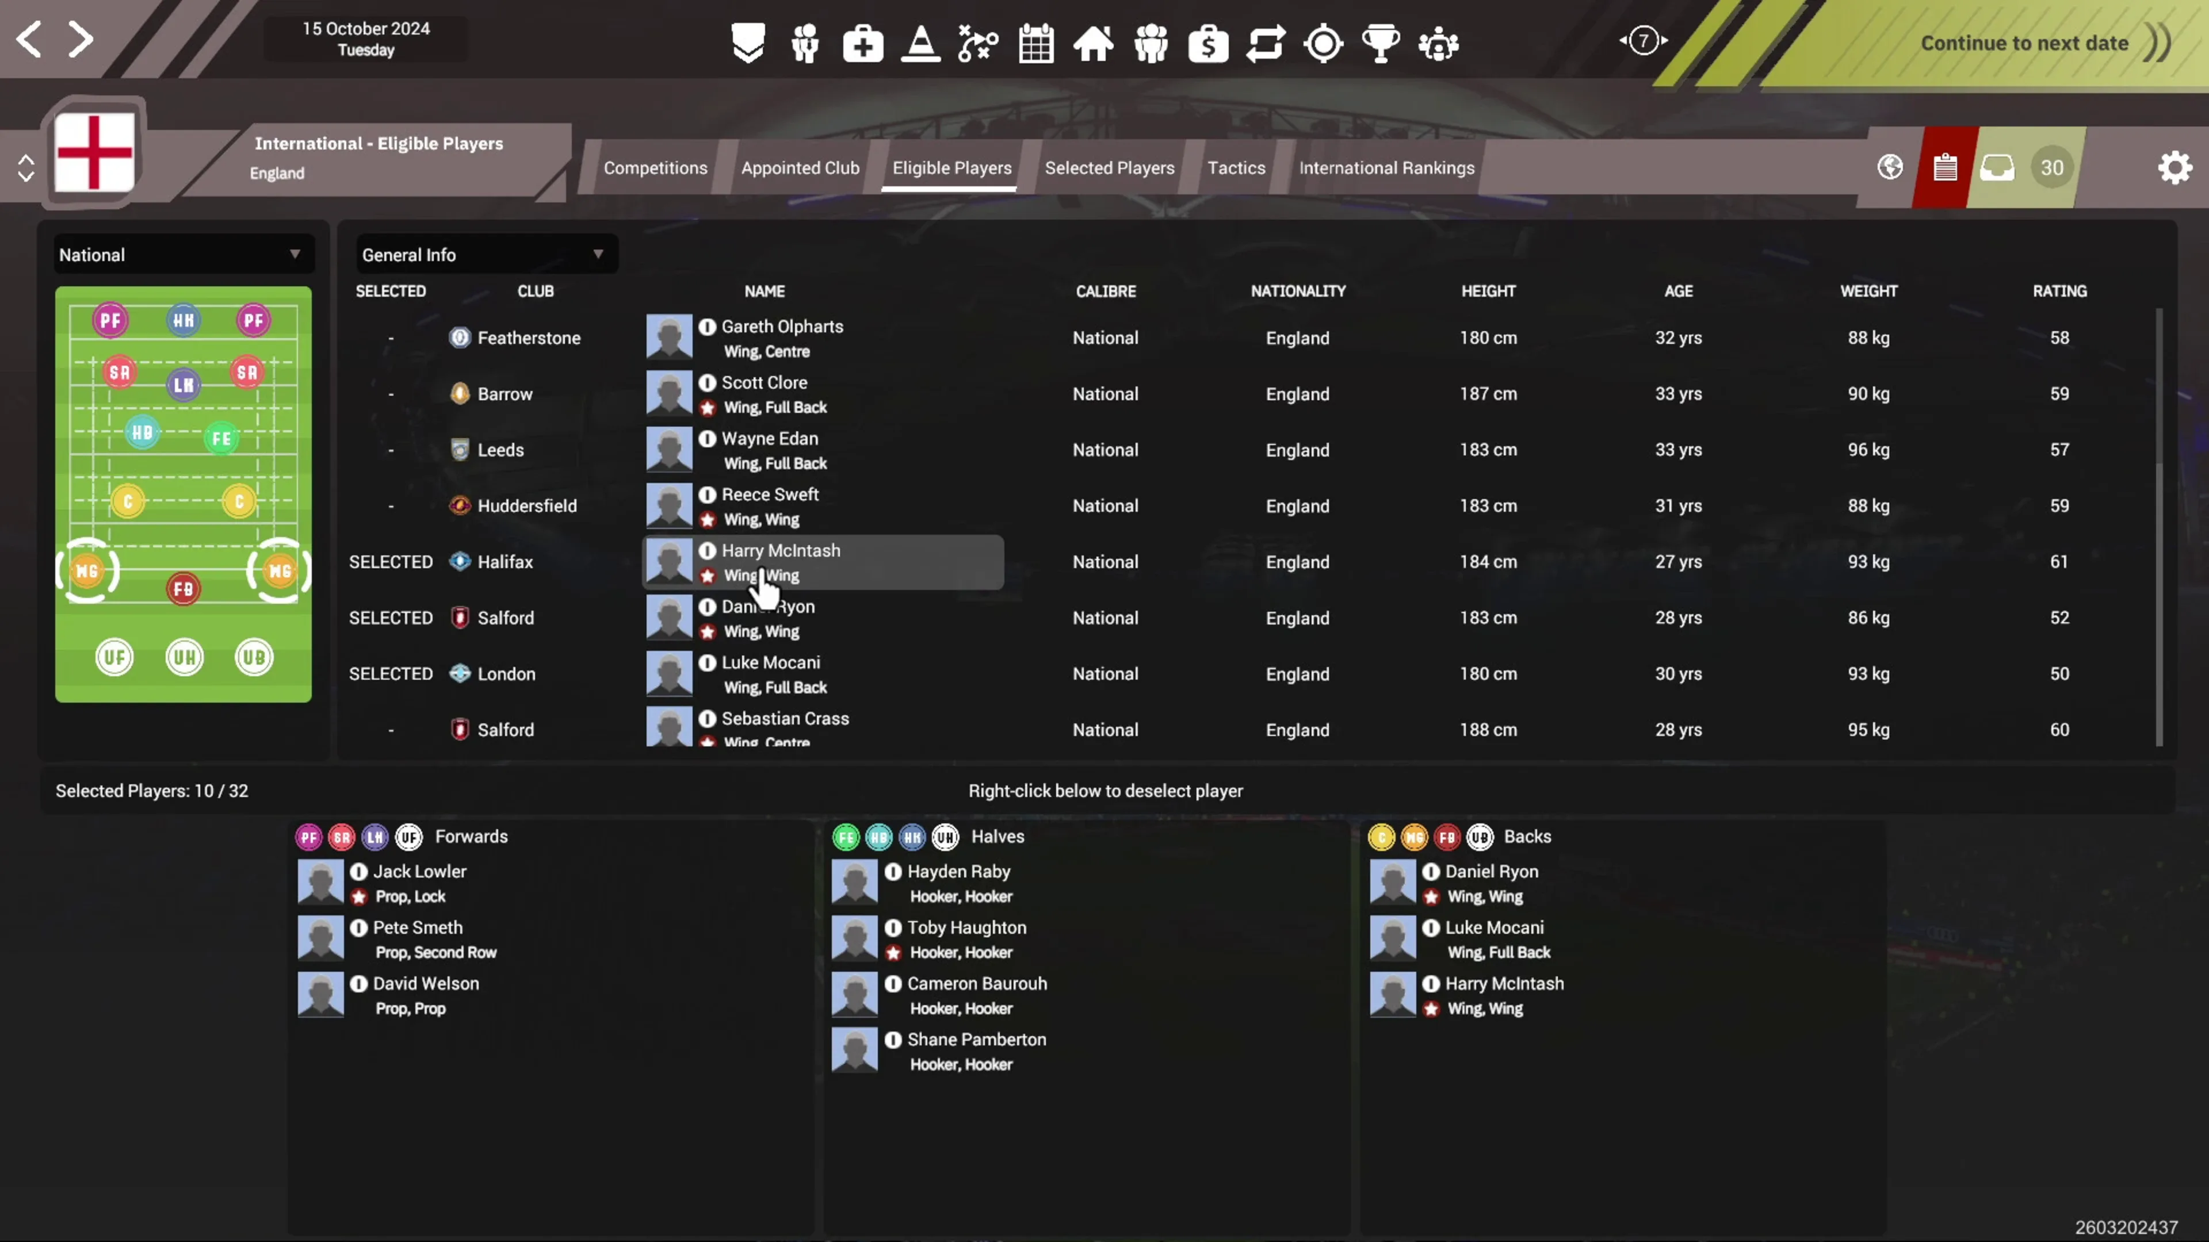Open the inbox tray icon
This screenshot has width=2209, height=1242.
(x=1997, y=167)
